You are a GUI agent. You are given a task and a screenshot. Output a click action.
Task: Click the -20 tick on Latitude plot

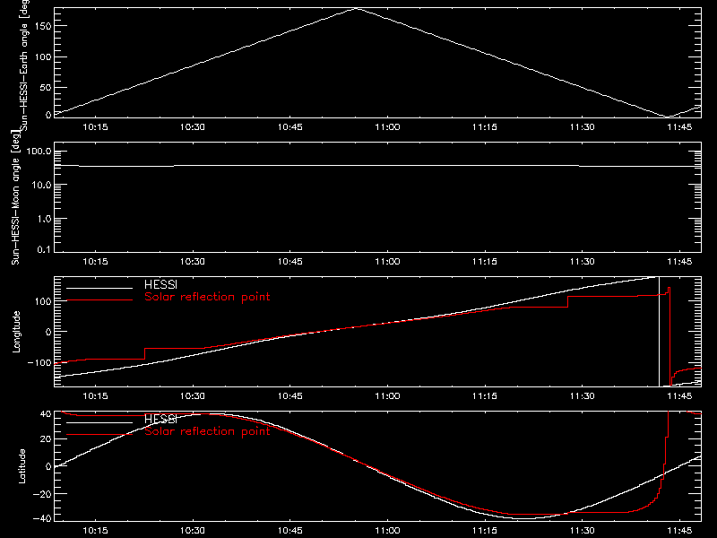pyautogui.click(x=42, y=494)
